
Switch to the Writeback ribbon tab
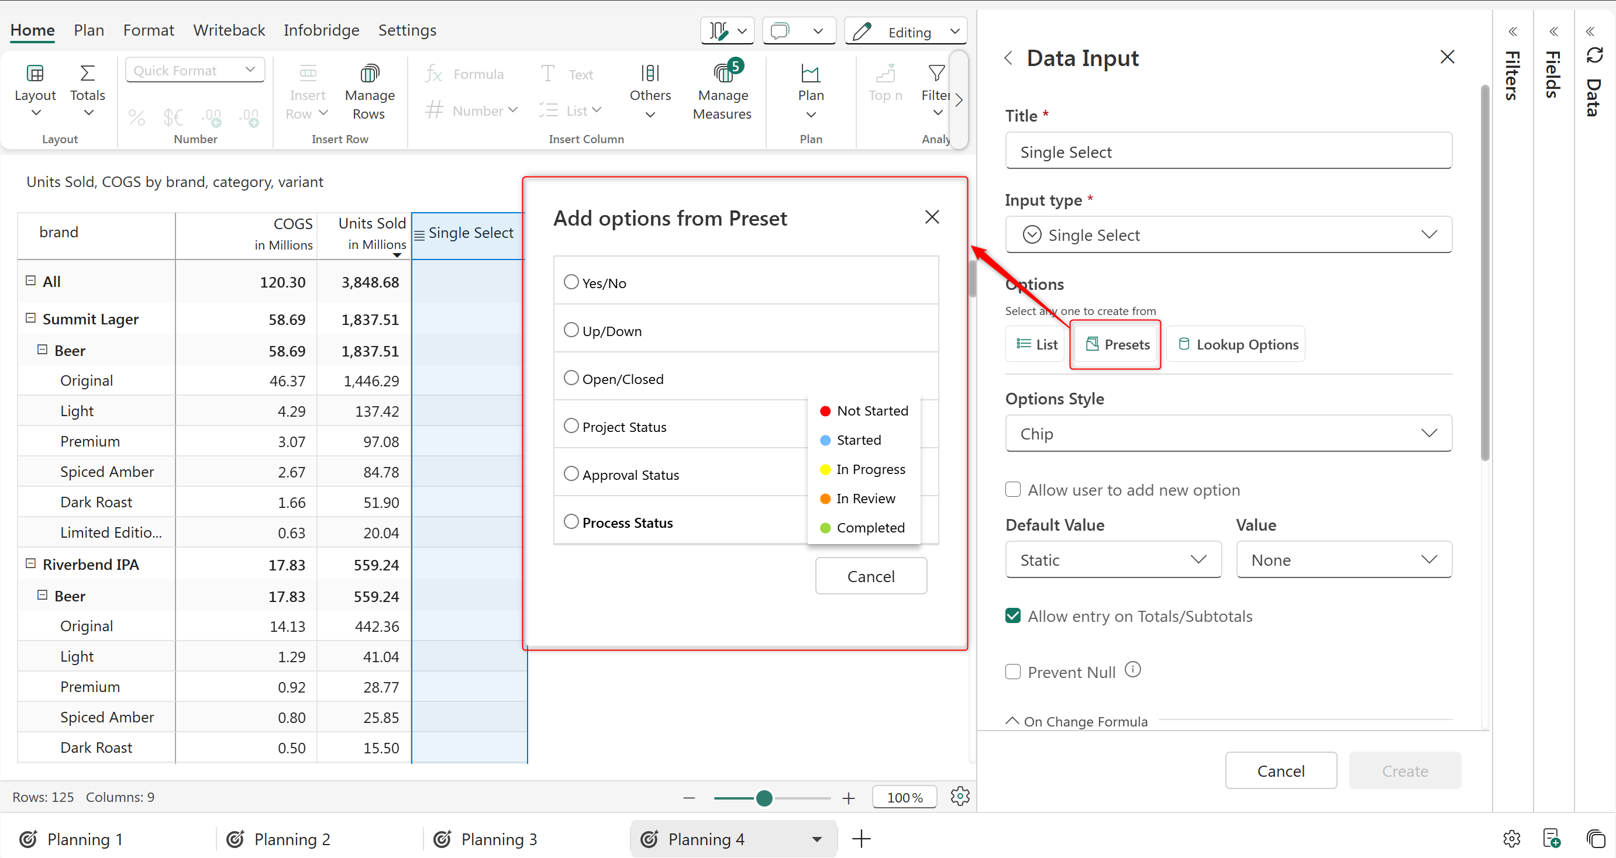pos(229,30)
